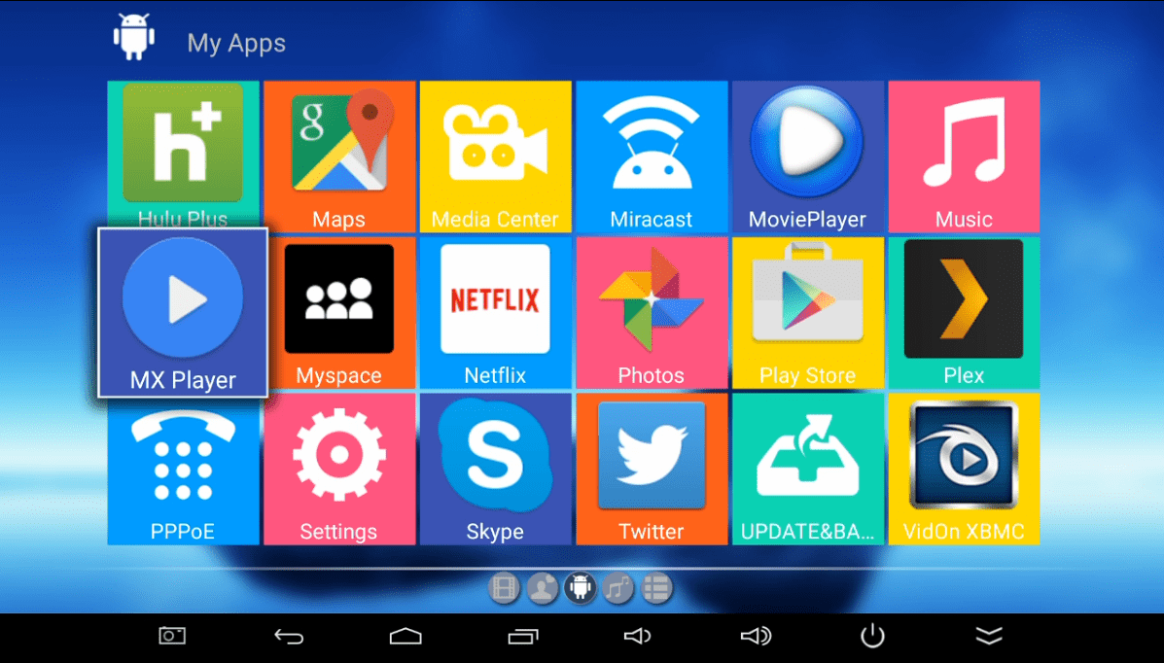Open the highlighted MX Player app
1164x663 pixels.
click(183, 313)
